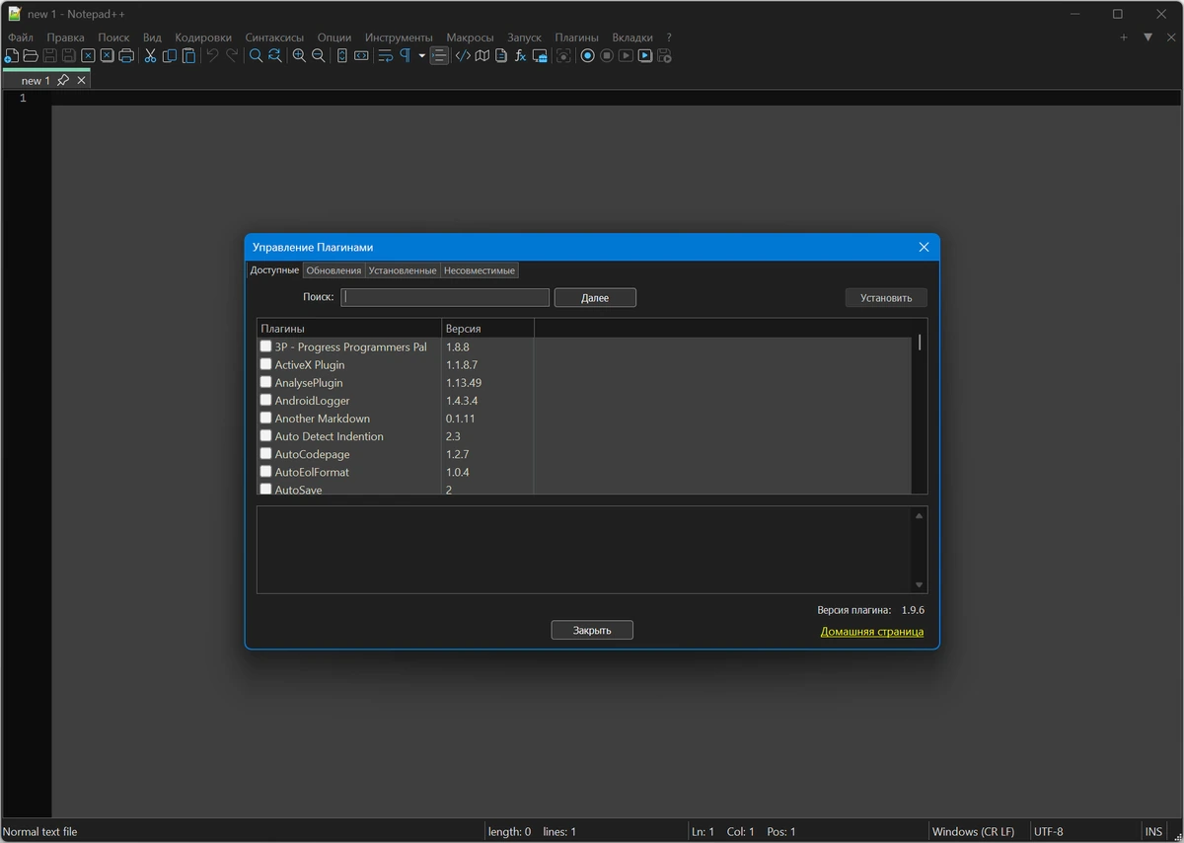Switch to the Несовместимые tab
This screenshot has height=843, width=1184.
(x=479, y=270)
